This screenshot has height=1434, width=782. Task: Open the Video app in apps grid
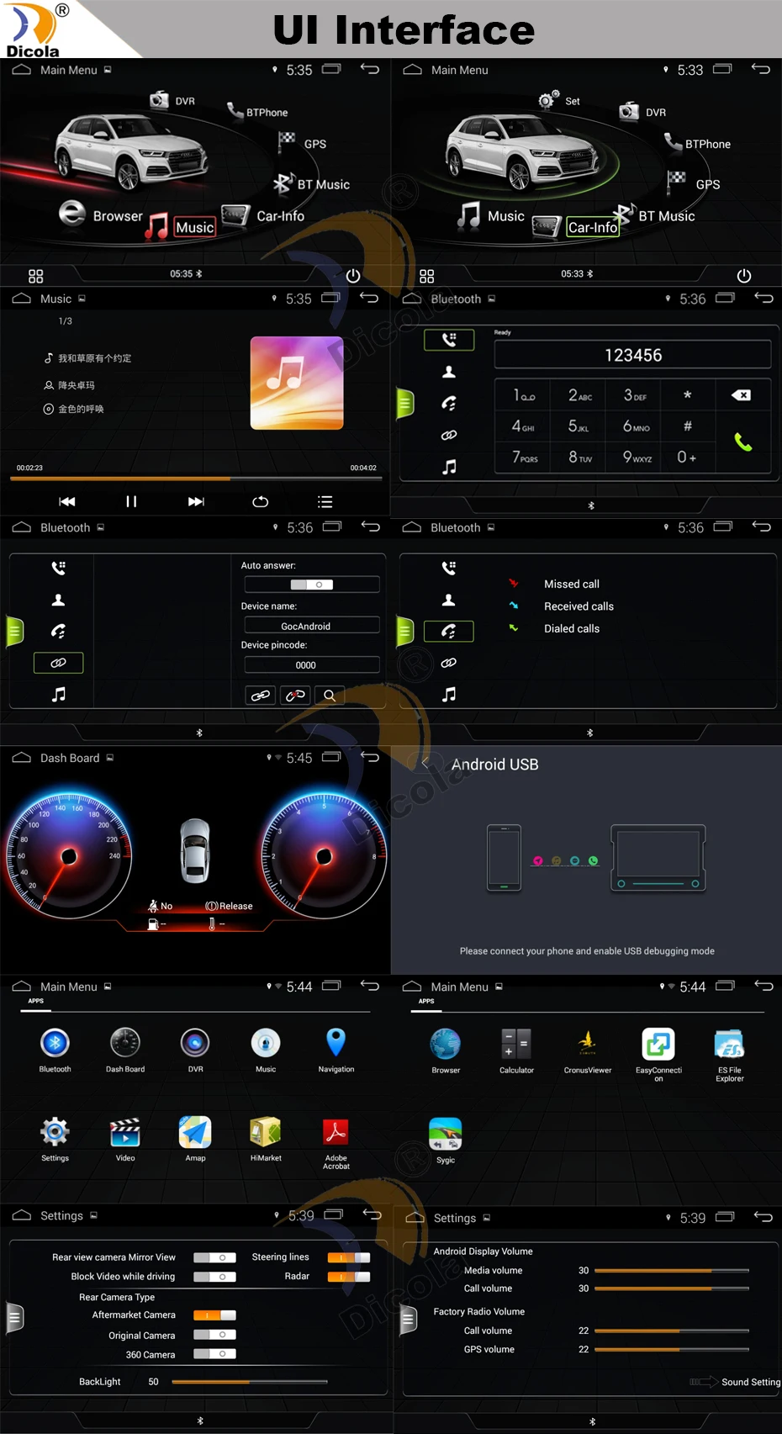click(x=125, y=1139)
